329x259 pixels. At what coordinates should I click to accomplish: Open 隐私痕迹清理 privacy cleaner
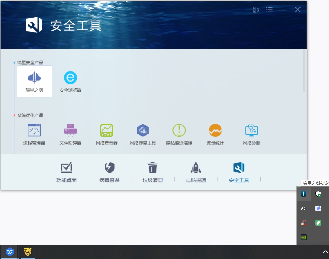point(179,134)
